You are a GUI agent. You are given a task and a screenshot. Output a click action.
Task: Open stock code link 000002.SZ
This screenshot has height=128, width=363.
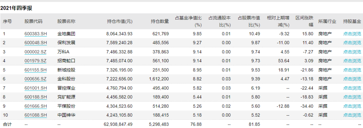pos(35,52)
